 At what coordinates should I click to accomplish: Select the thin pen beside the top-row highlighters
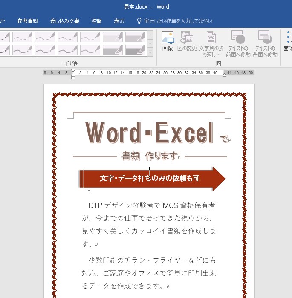point(90,37)
